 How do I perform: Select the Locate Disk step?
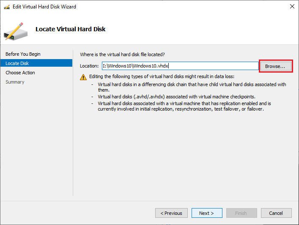17,63
